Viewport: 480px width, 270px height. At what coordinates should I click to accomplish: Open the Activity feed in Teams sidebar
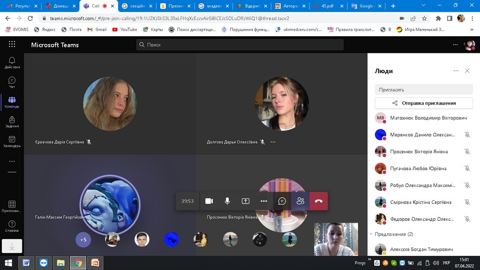click(x=12, y=62)
